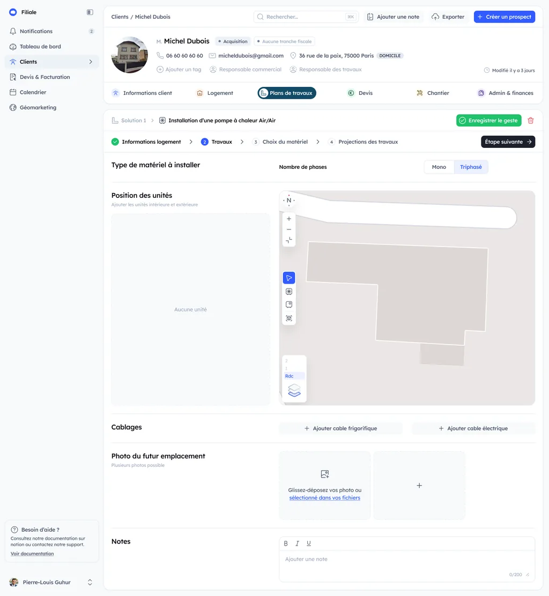Jump to Projections des travaux step
Image resolution: width=549 pixels, height=596 pixels.
[x=363, y=142]
